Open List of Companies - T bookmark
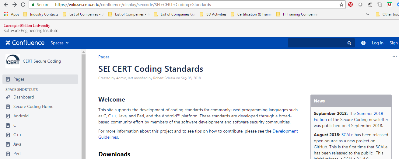 [129, 14]
